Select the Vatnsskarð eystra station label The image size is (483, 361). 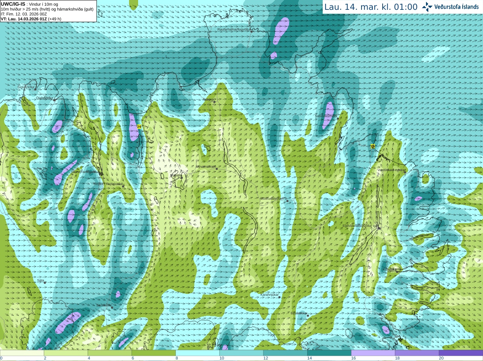pyautogui.click(x=391, y=170)
